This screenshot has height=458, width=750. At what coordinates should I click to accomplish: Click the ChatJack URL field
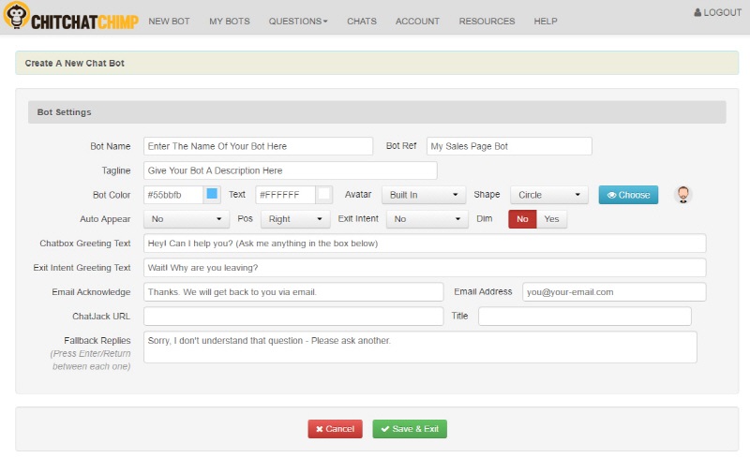coord(293,317)
